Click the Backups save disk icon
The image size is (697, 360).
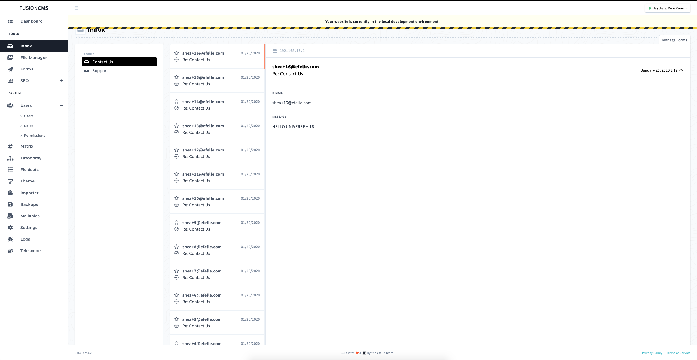10,204
